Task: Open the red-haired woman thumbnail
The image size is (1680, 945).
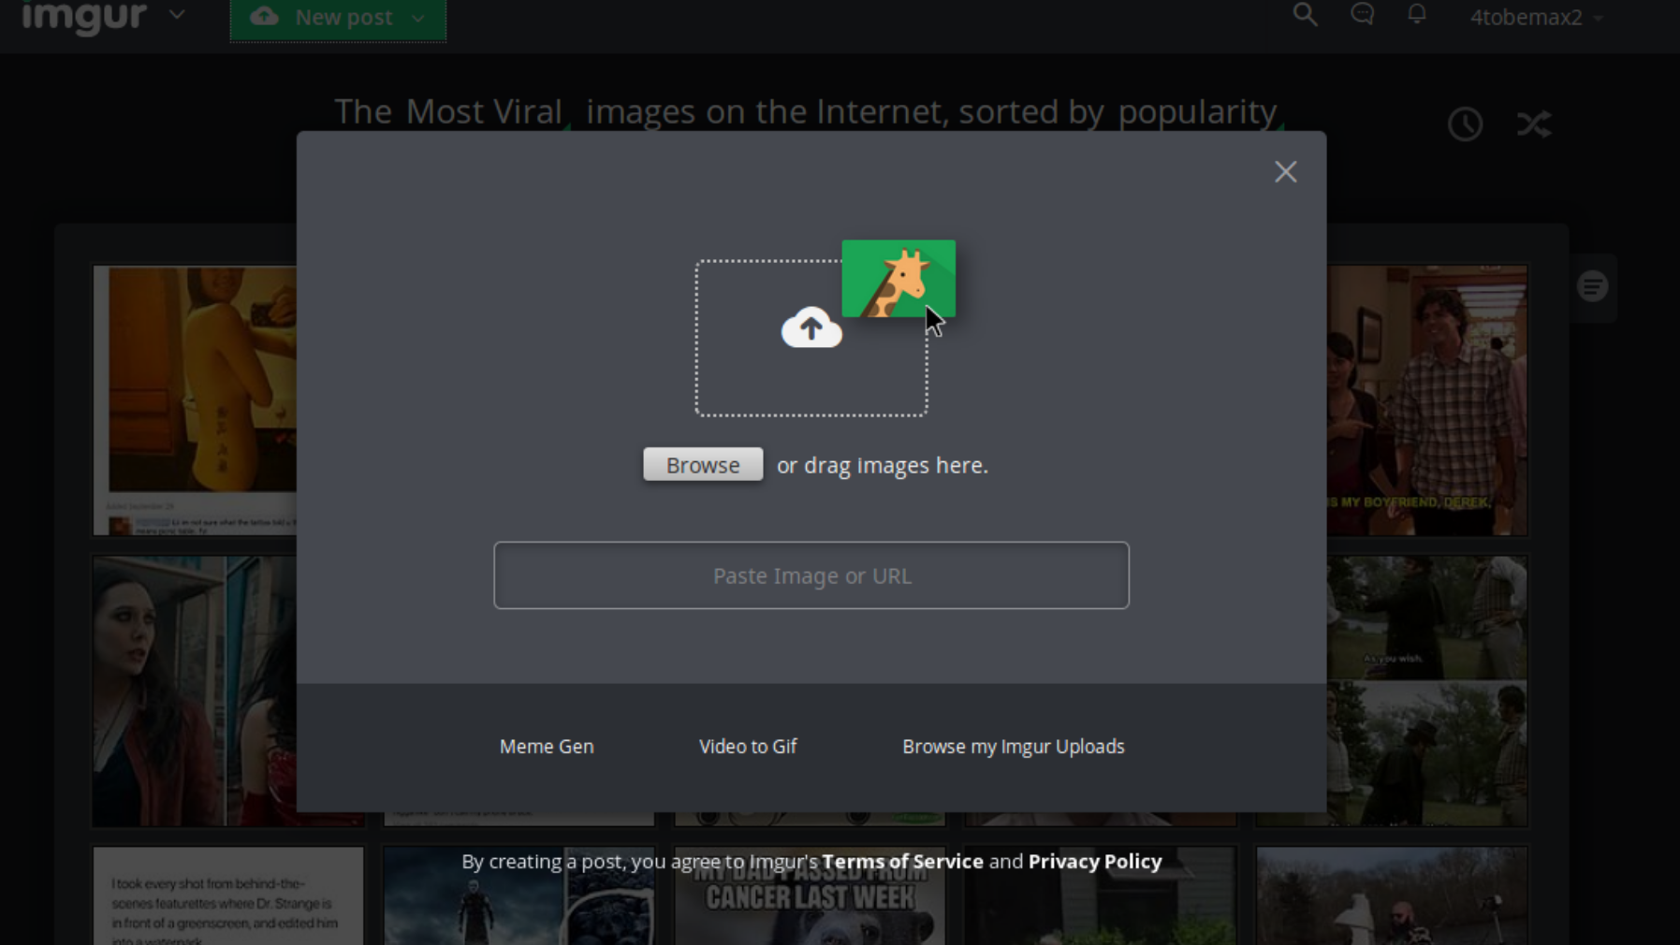Action: click(195, 691)
